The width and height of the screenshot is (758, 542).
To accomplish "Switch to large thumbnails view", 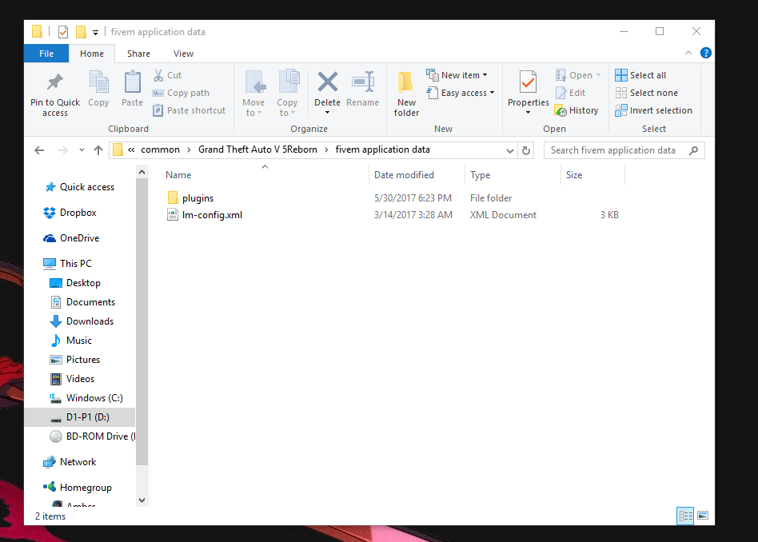I will point(703,516).
